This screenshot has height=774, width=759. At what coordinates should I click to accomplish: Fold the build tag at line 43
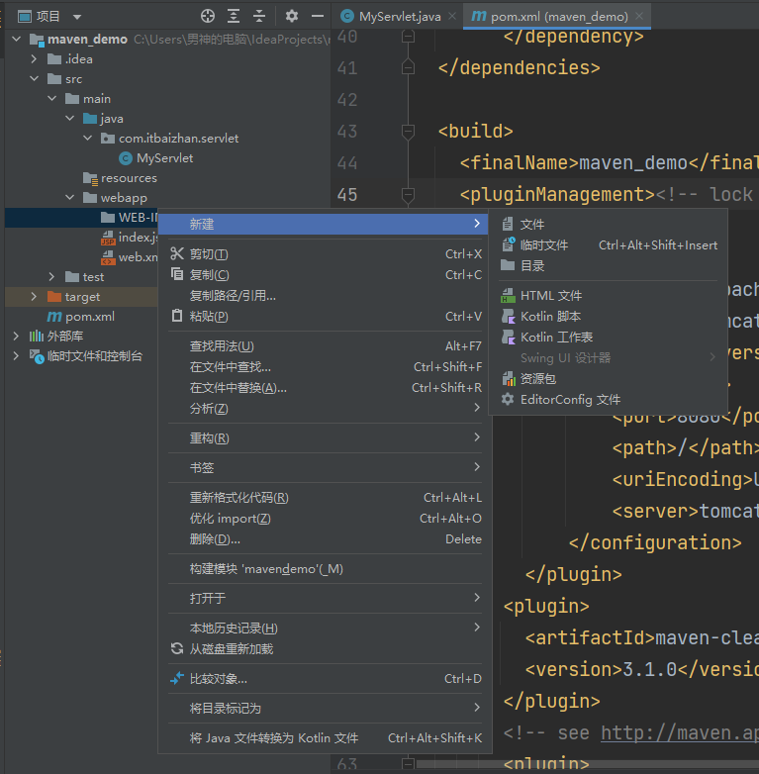click(x=408, y=132)
